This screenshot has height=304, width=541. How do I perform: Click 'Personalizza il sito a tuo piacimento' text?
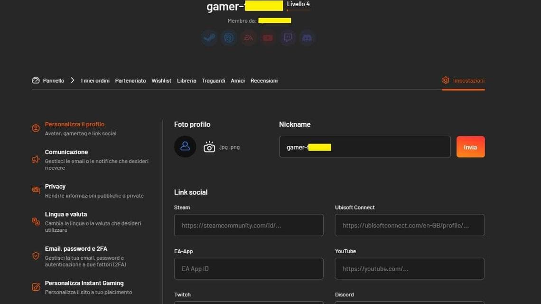(x=88, y=292)
